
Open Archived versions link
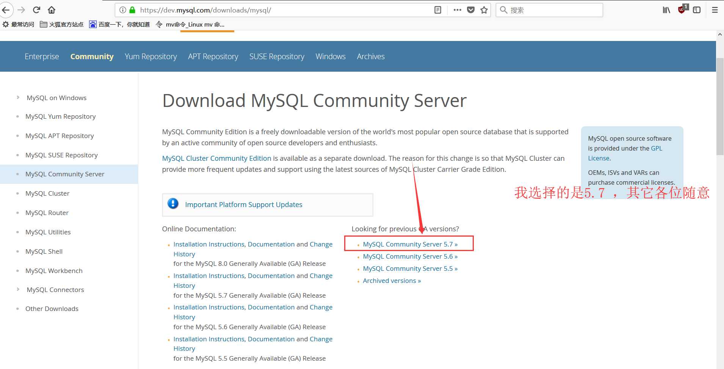pos(392,281)
